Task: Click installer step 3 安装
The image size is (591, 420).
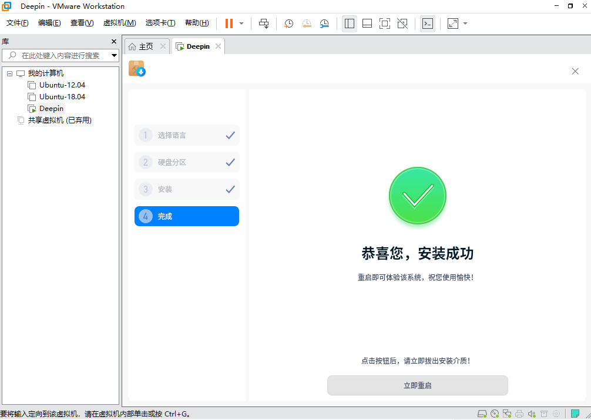Action: [x=187, y=189]
